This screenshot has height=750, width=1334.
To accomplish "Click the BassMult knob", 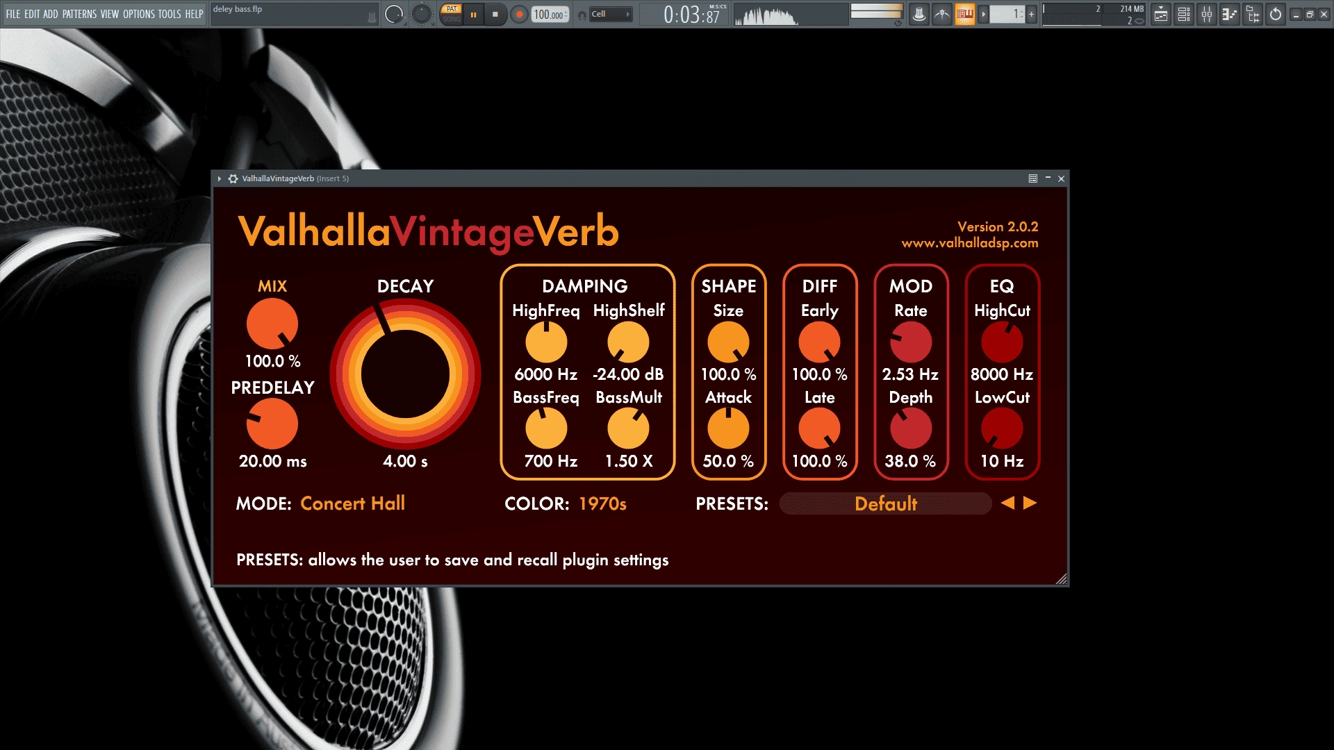I will point(628,428).
